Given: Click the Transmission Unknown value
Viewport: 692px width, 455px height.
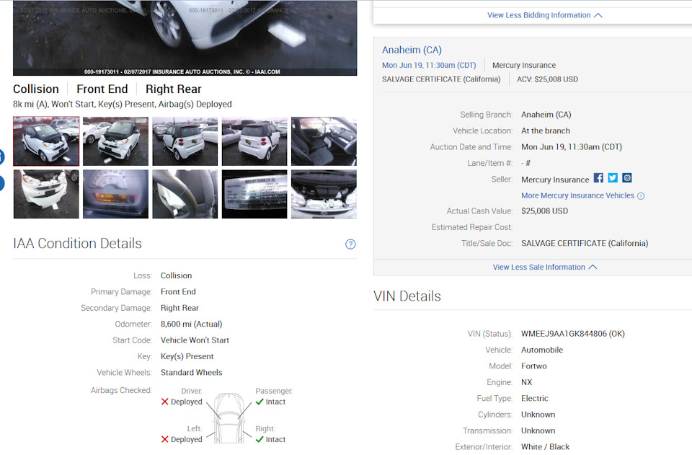Looking at the screenshot, I should point(538,430).
